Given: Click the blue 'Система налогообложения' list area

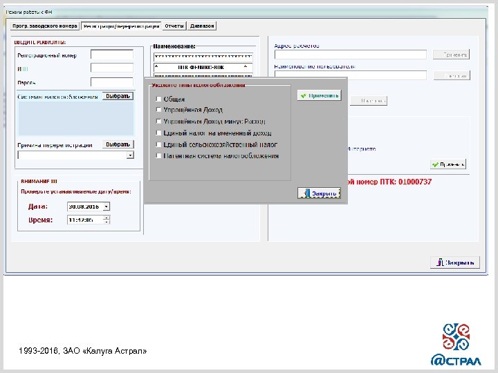Looking at the screenshot, I should click(x=76, y=119).
